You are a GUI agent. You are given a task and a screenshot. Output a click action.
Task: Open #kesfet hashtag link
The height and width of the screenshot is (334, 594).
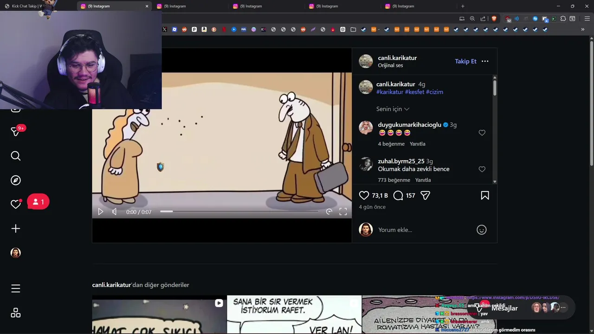point(414,92)
